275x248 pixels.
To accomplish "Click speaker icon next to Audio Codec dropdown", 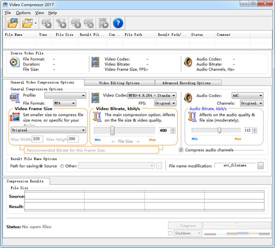I will pos(188,97).
